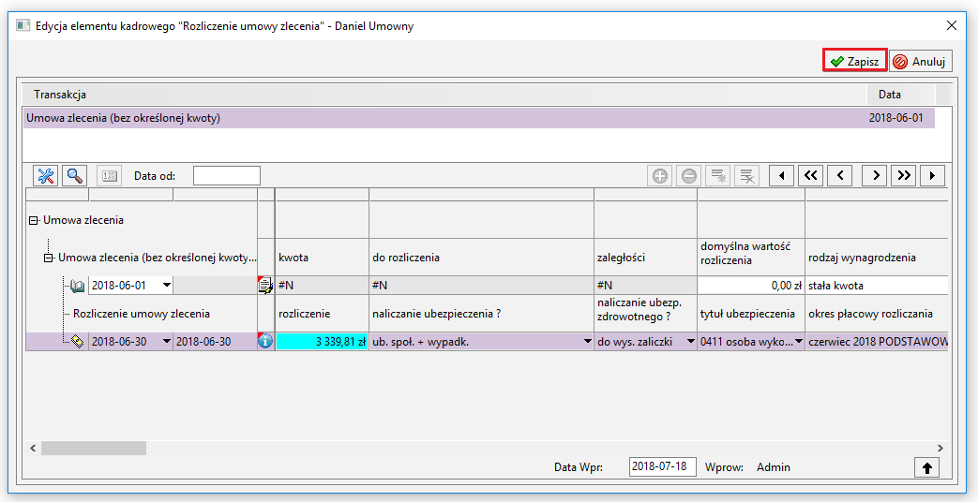Collapse Umowa zlecenia (bez określonej kwoty) node
The height and width of the screenshot is (502, 978).
[x=49, y=258]
